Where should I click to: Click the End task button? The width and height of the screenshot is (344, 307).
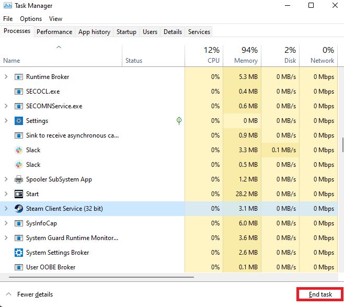tap(320, 294)
